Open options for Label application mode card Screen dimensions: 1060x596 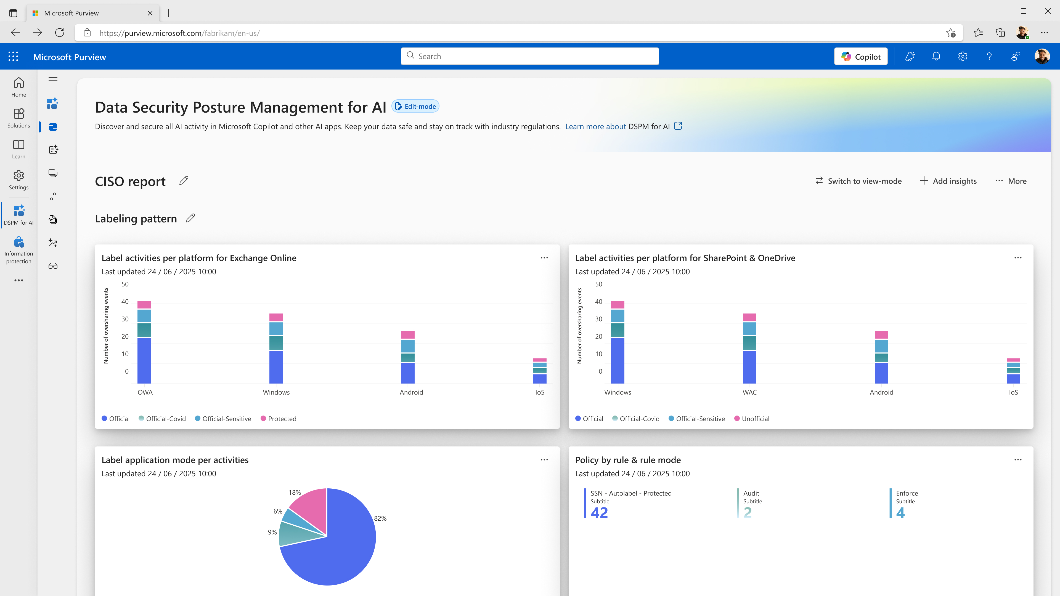[544, 460]
